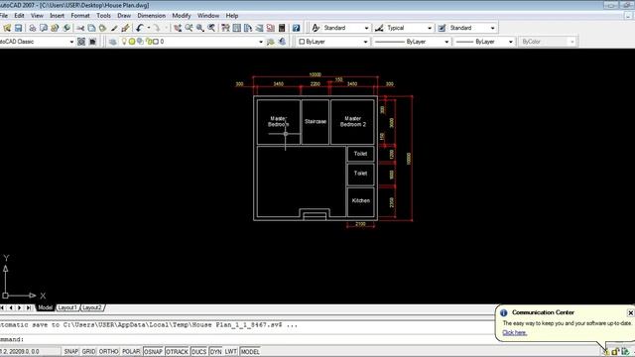Open the Format menu

pos(80,16)
